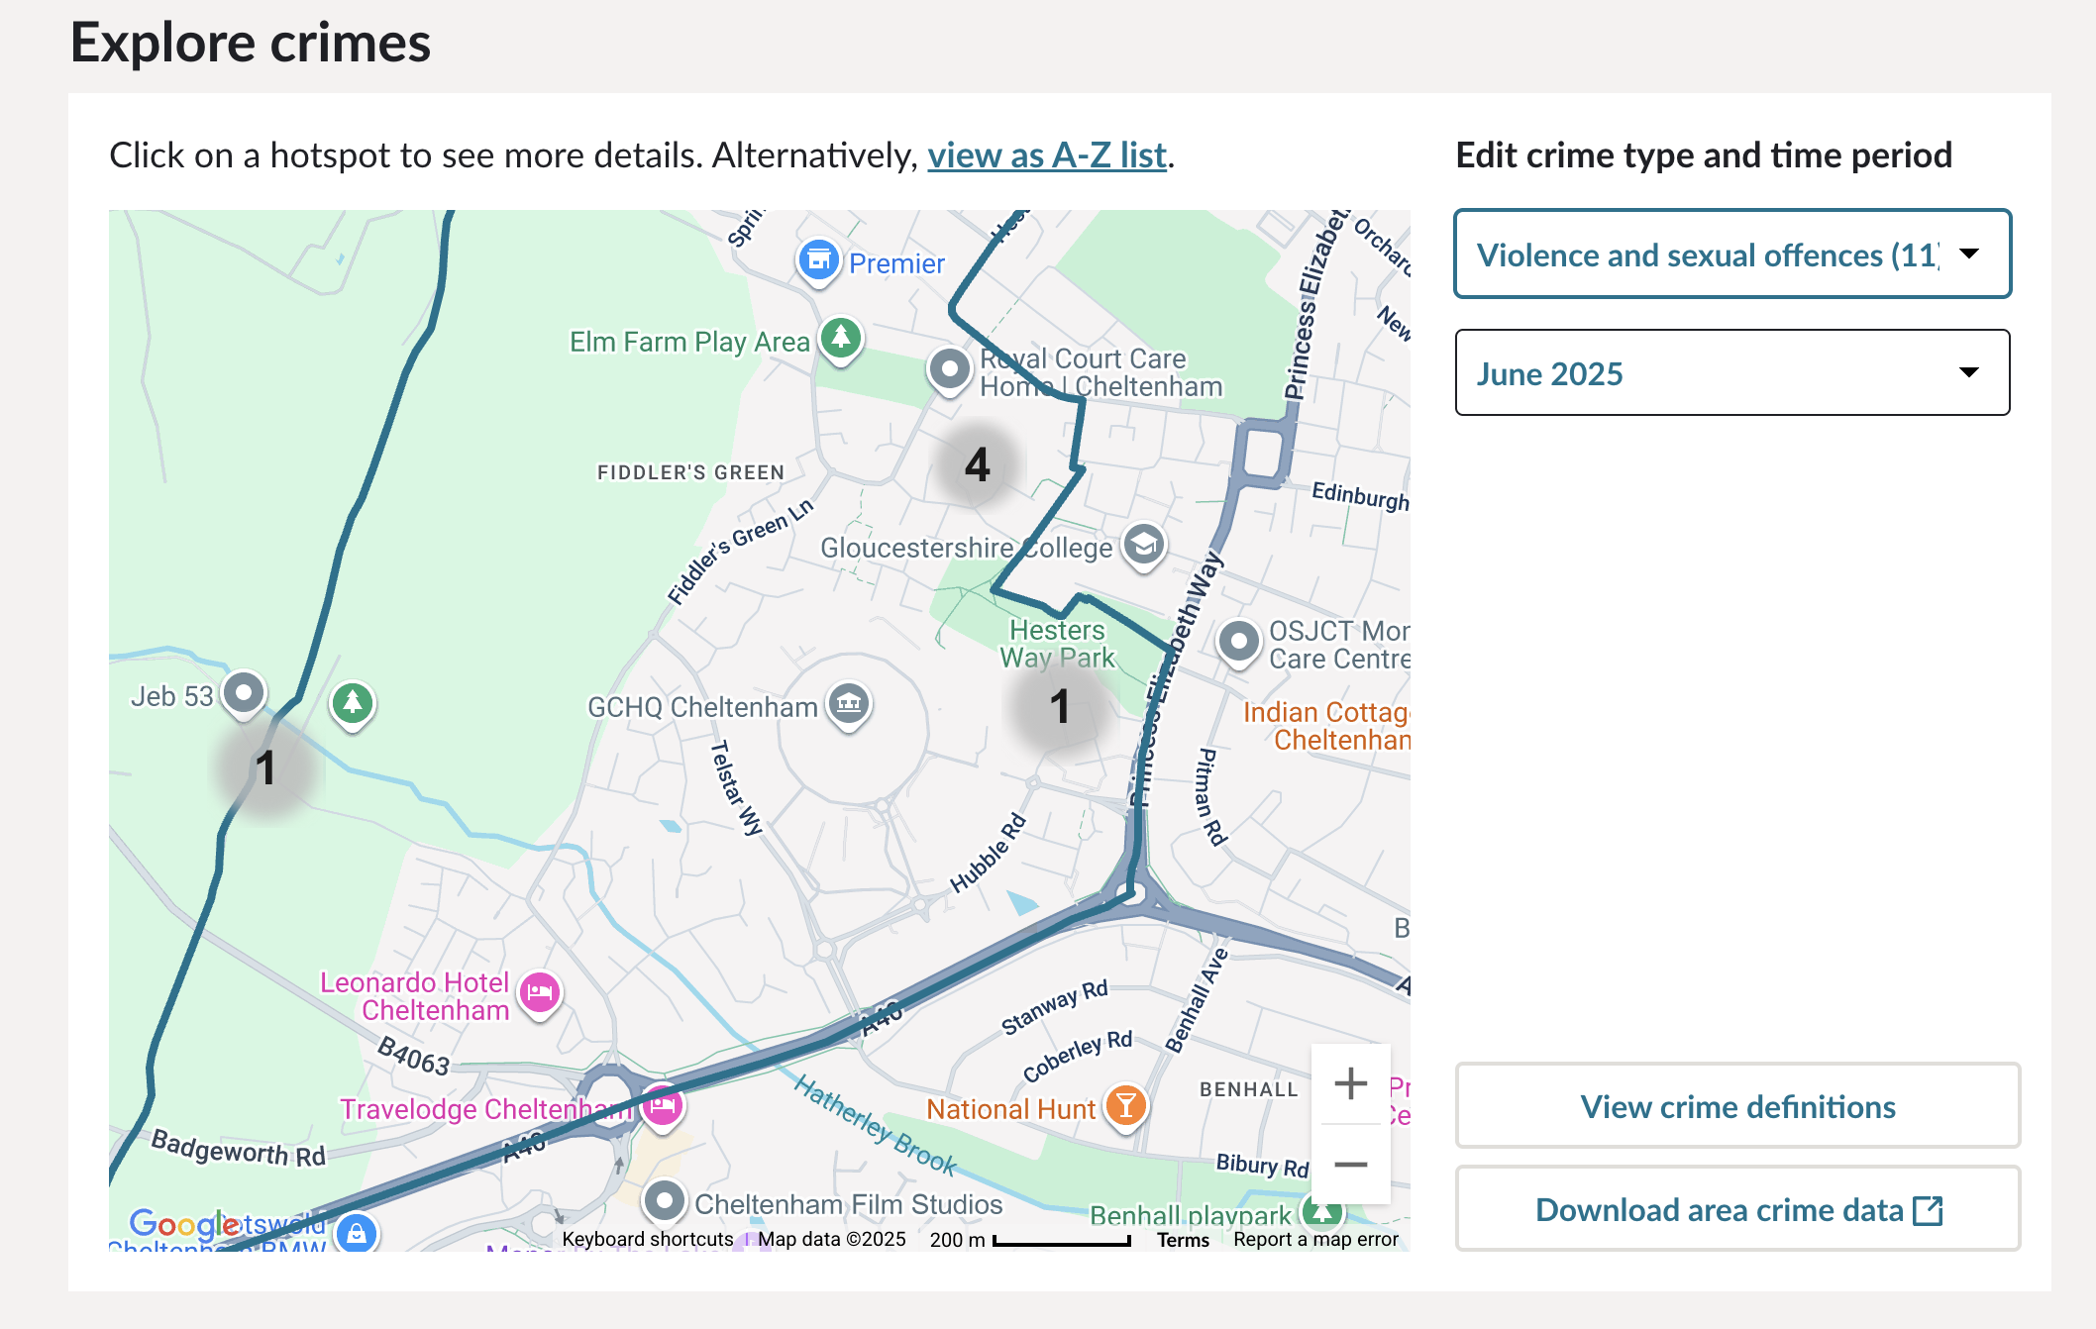Click the GCHQ Cheltenham landmark icon
The height and width of the screenshot is (1329, 2096).
point(849,704)
